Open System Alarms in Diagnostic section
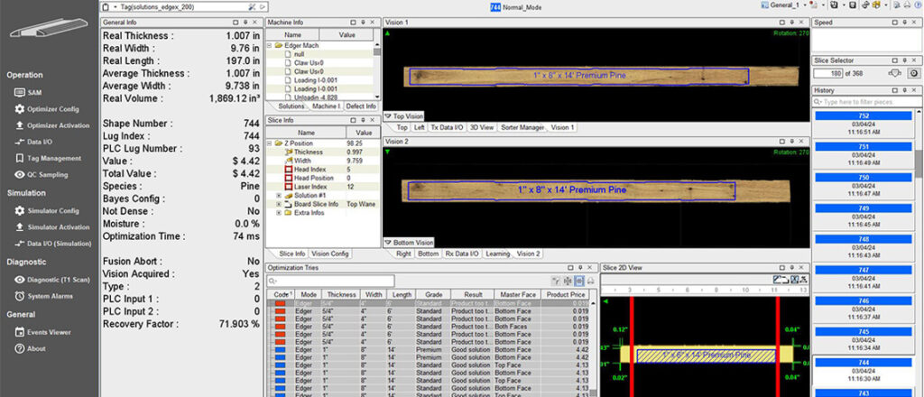This screenshot has width=924, height=397. pyautogui.click(x=51, y=295)
